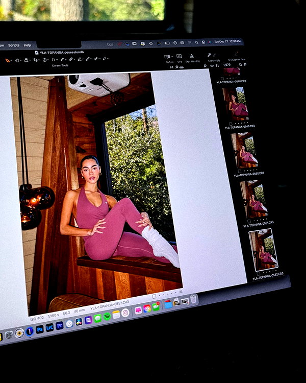This screenshot has width=306, height=383.
Task: Expand the Before button dropdown arrow
Action: coord(172,57)
